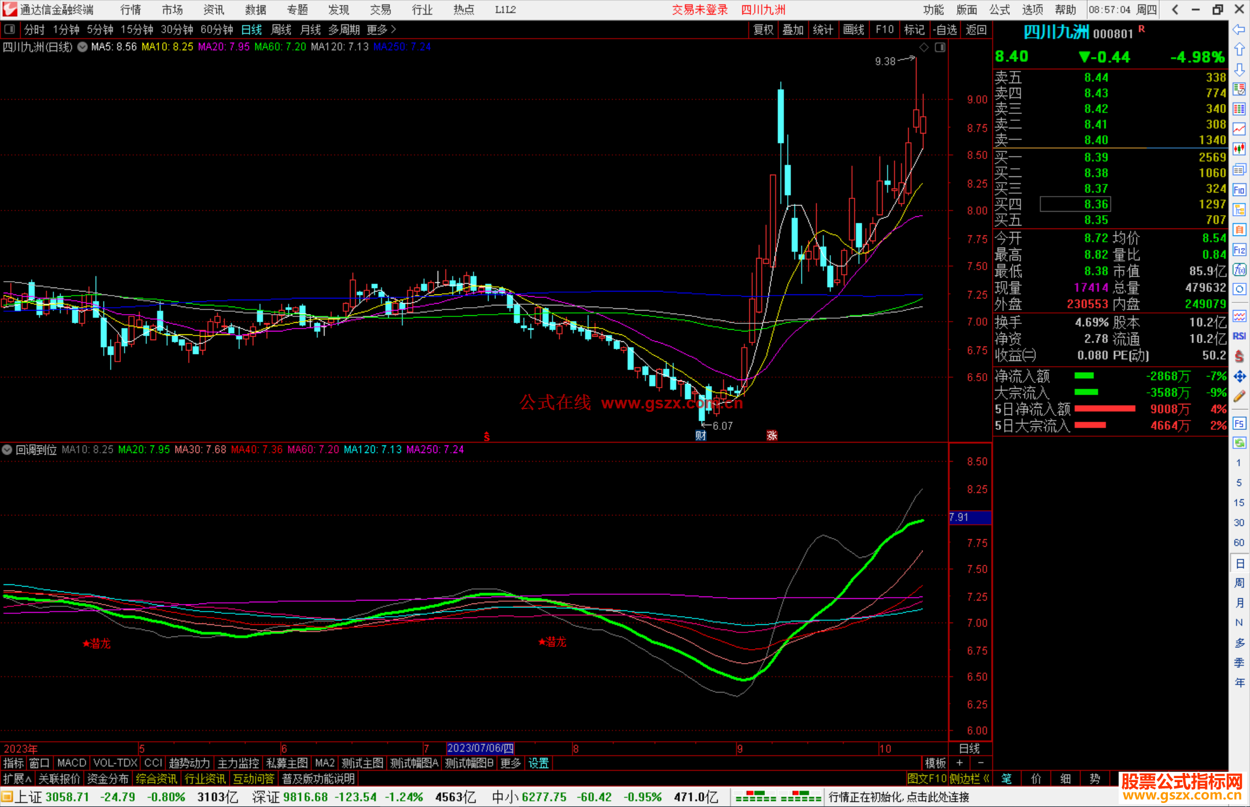Screen dimensions: 1250x807
Task: Toggle the 回调到位 indicator circle button
Action: (7, 449)
